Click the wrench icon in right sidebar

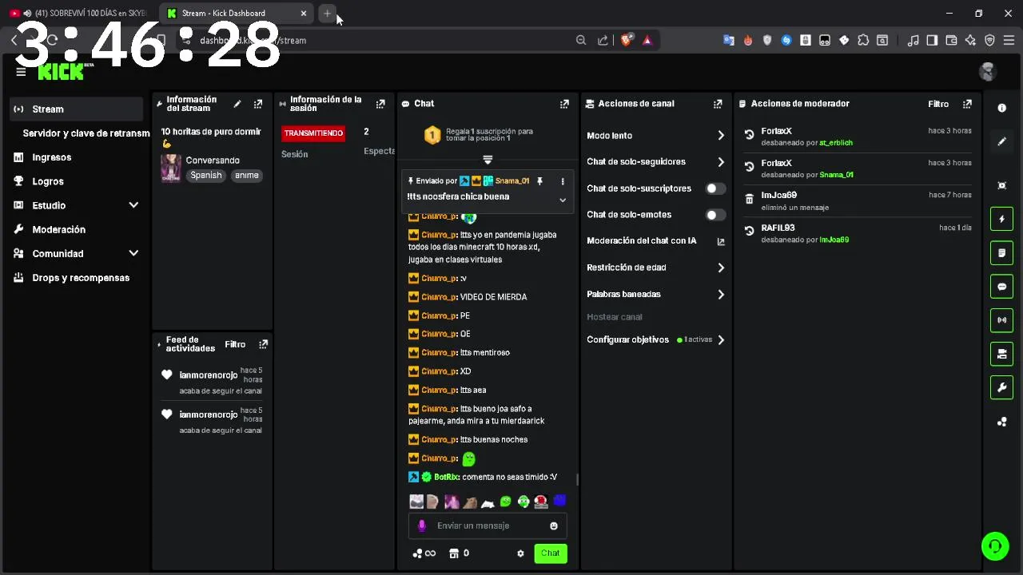pos(1002,388)
